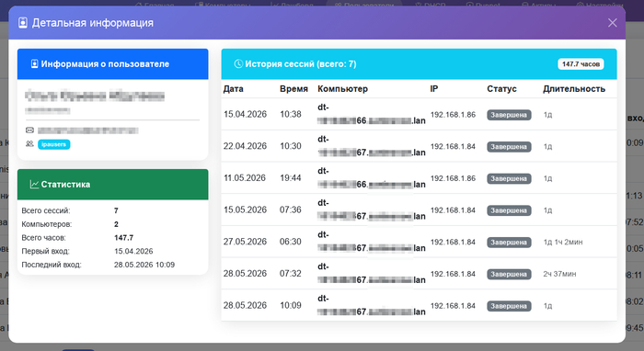644x351 pixels.
Task: Click the chart icon beside Статистика
Action: (x=35, y=185)
